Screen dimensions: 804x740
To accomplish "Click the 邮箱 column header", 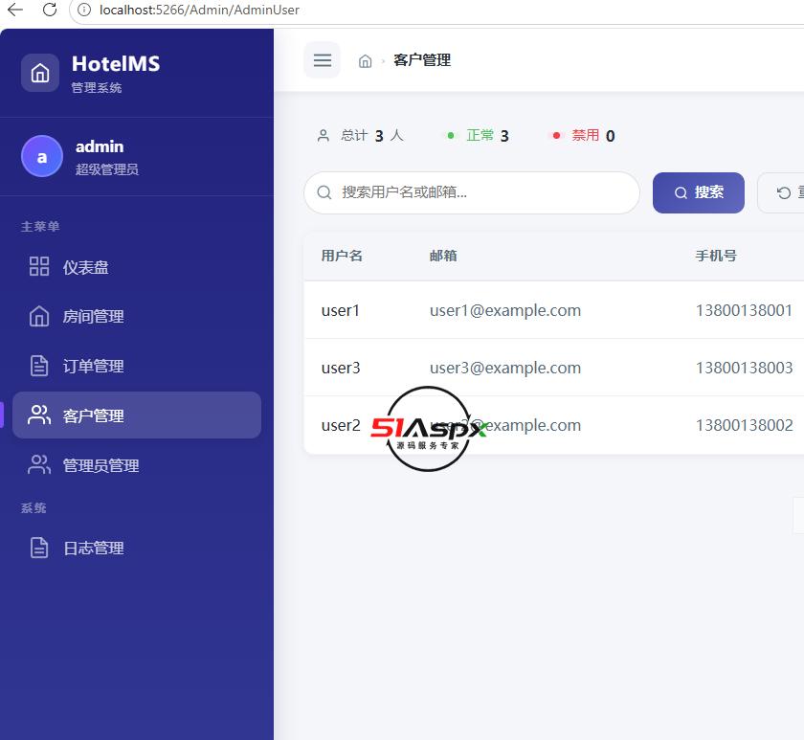I will tap(443, 256).
